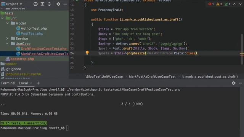Image resolution: width=244 pixels, height=137 pixels.
Task: Select the tests folder
Action: [9, 13]
